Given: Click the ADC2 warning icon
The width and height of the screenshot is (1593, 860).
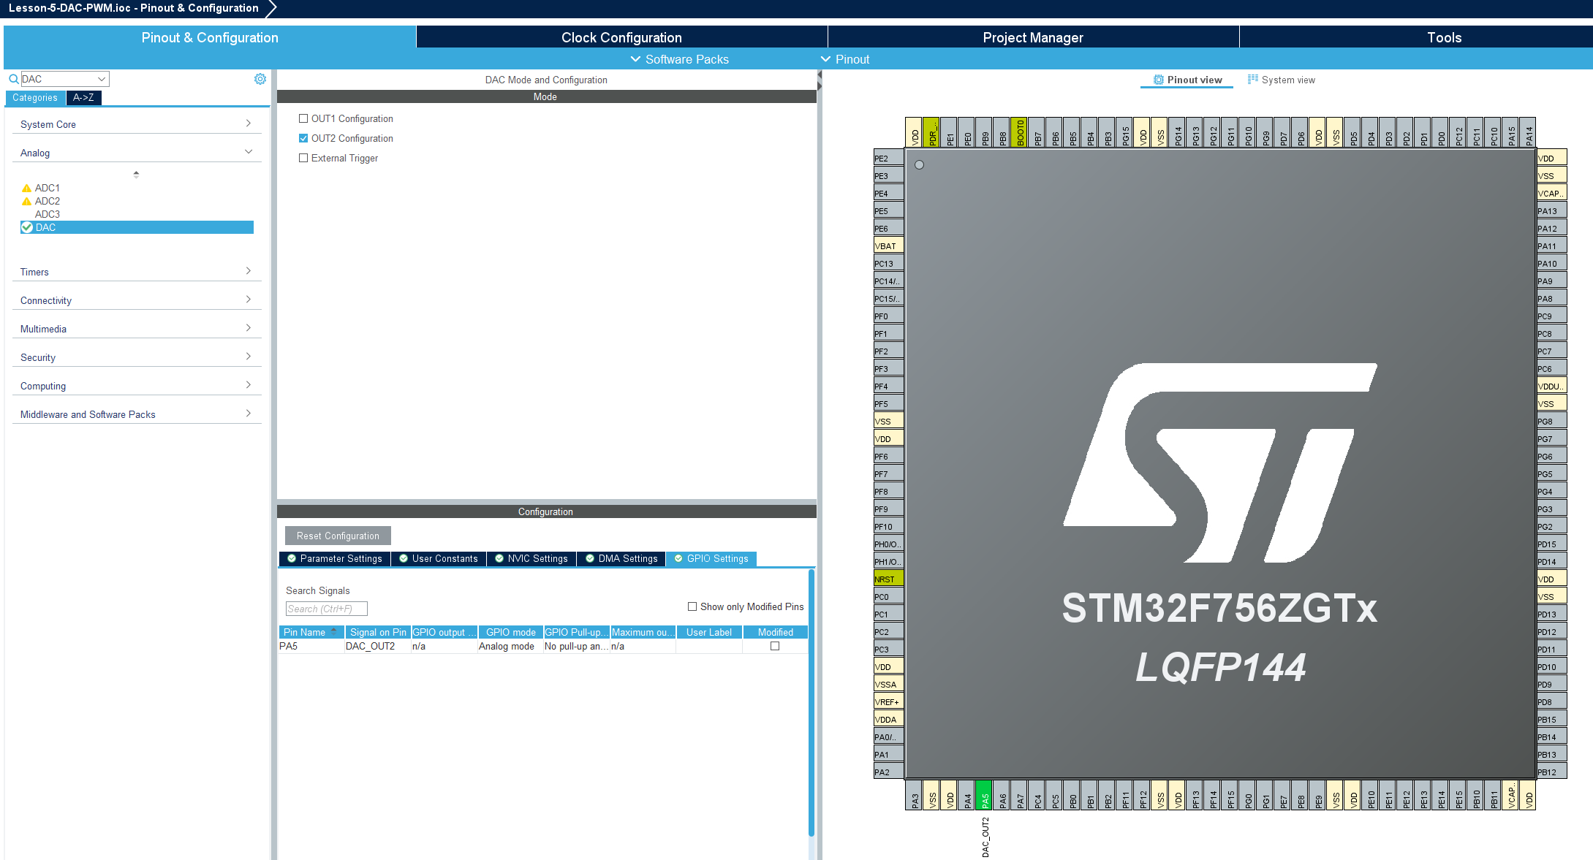Looking at the screenshot, I should (x=27, y=201).
